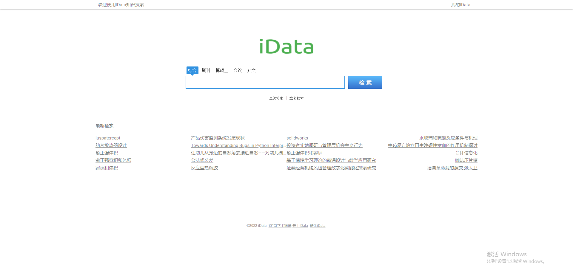Open recent search 反应型热熔胶
This screenshot has width=573, height=279.
[204, 168]
